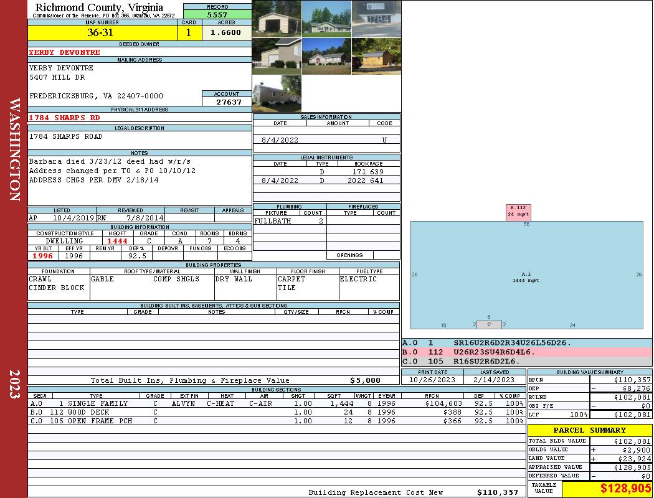Click the red deeded owner name YERBY DEVONTRE

[x=55, y=52]
